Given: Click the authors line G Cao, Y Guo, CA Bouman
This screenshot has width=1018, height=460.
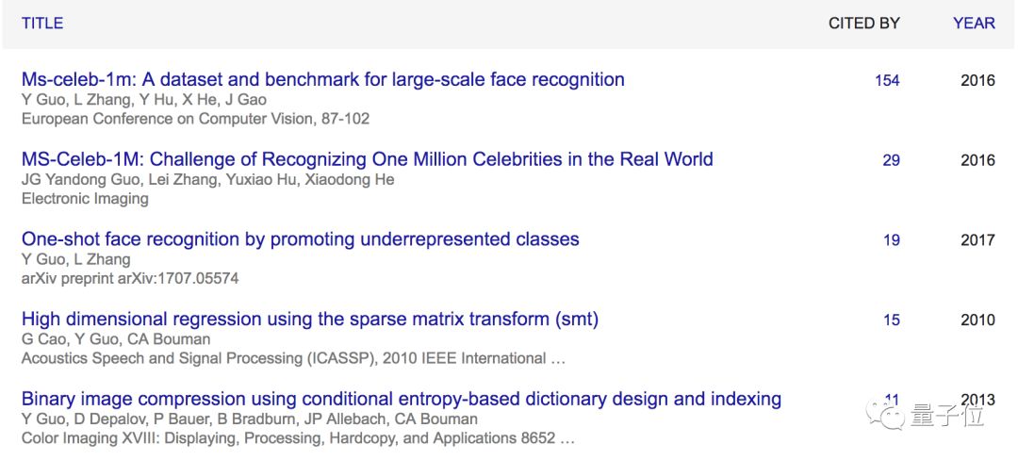Looking at the screenshot, I should point(116,339).
